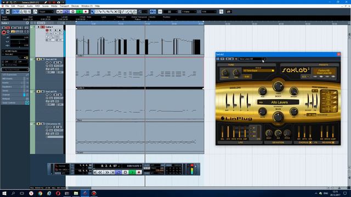Open the All MIDI Inputs routing dropdown

[x=15, y=51]
